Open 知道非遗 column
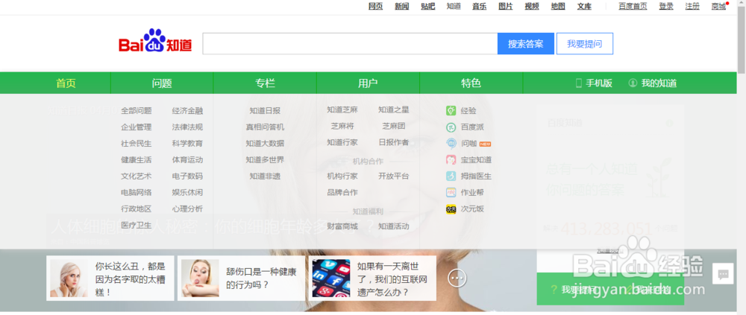Viewport: 746px width, 315px height. 265,176
